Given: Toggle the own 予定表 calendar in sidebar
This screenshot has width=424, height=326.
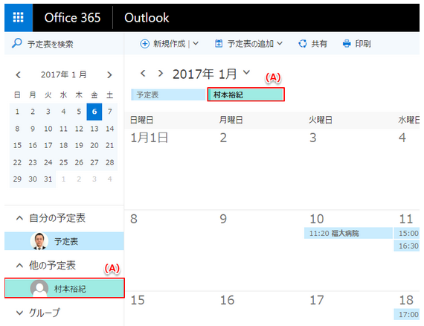Looking at the screenshot, I should pos(64,241).
